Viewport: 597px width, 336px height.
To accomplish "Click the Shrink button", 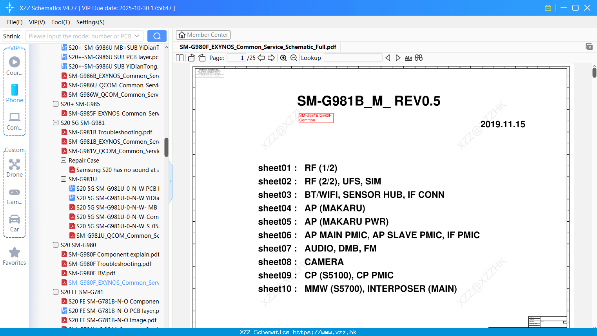I will pyautogui.click(x=12, y=36).
